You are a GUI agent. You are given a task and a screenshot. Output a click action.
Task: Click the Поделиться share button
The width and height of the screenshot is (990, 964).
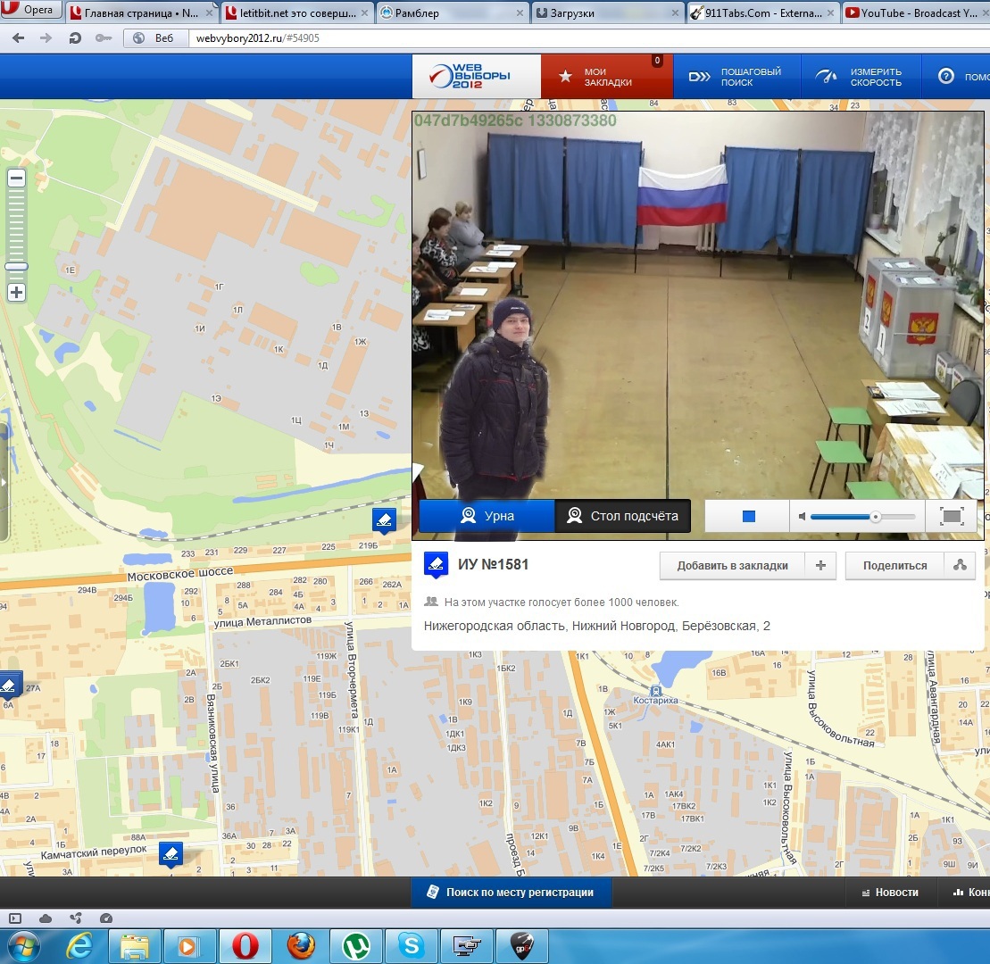(894, 566)
